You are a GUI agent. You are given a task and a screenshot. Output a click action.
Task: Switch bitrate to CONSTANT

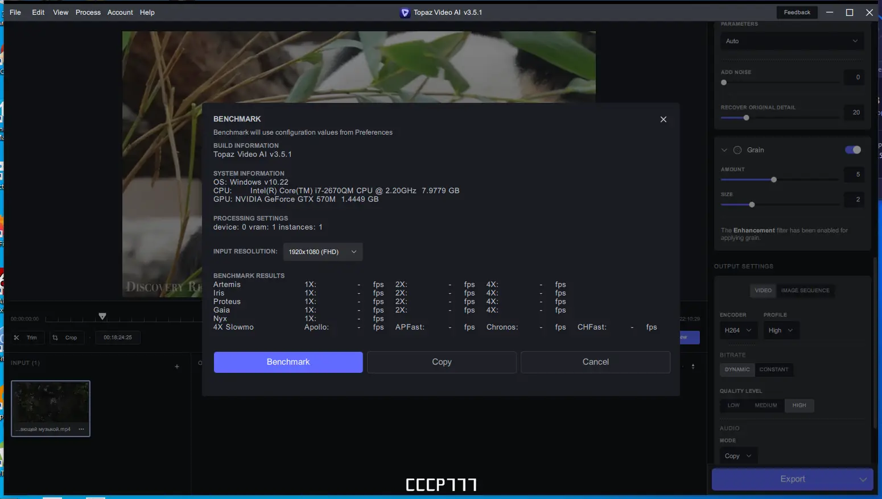(774, 369)
